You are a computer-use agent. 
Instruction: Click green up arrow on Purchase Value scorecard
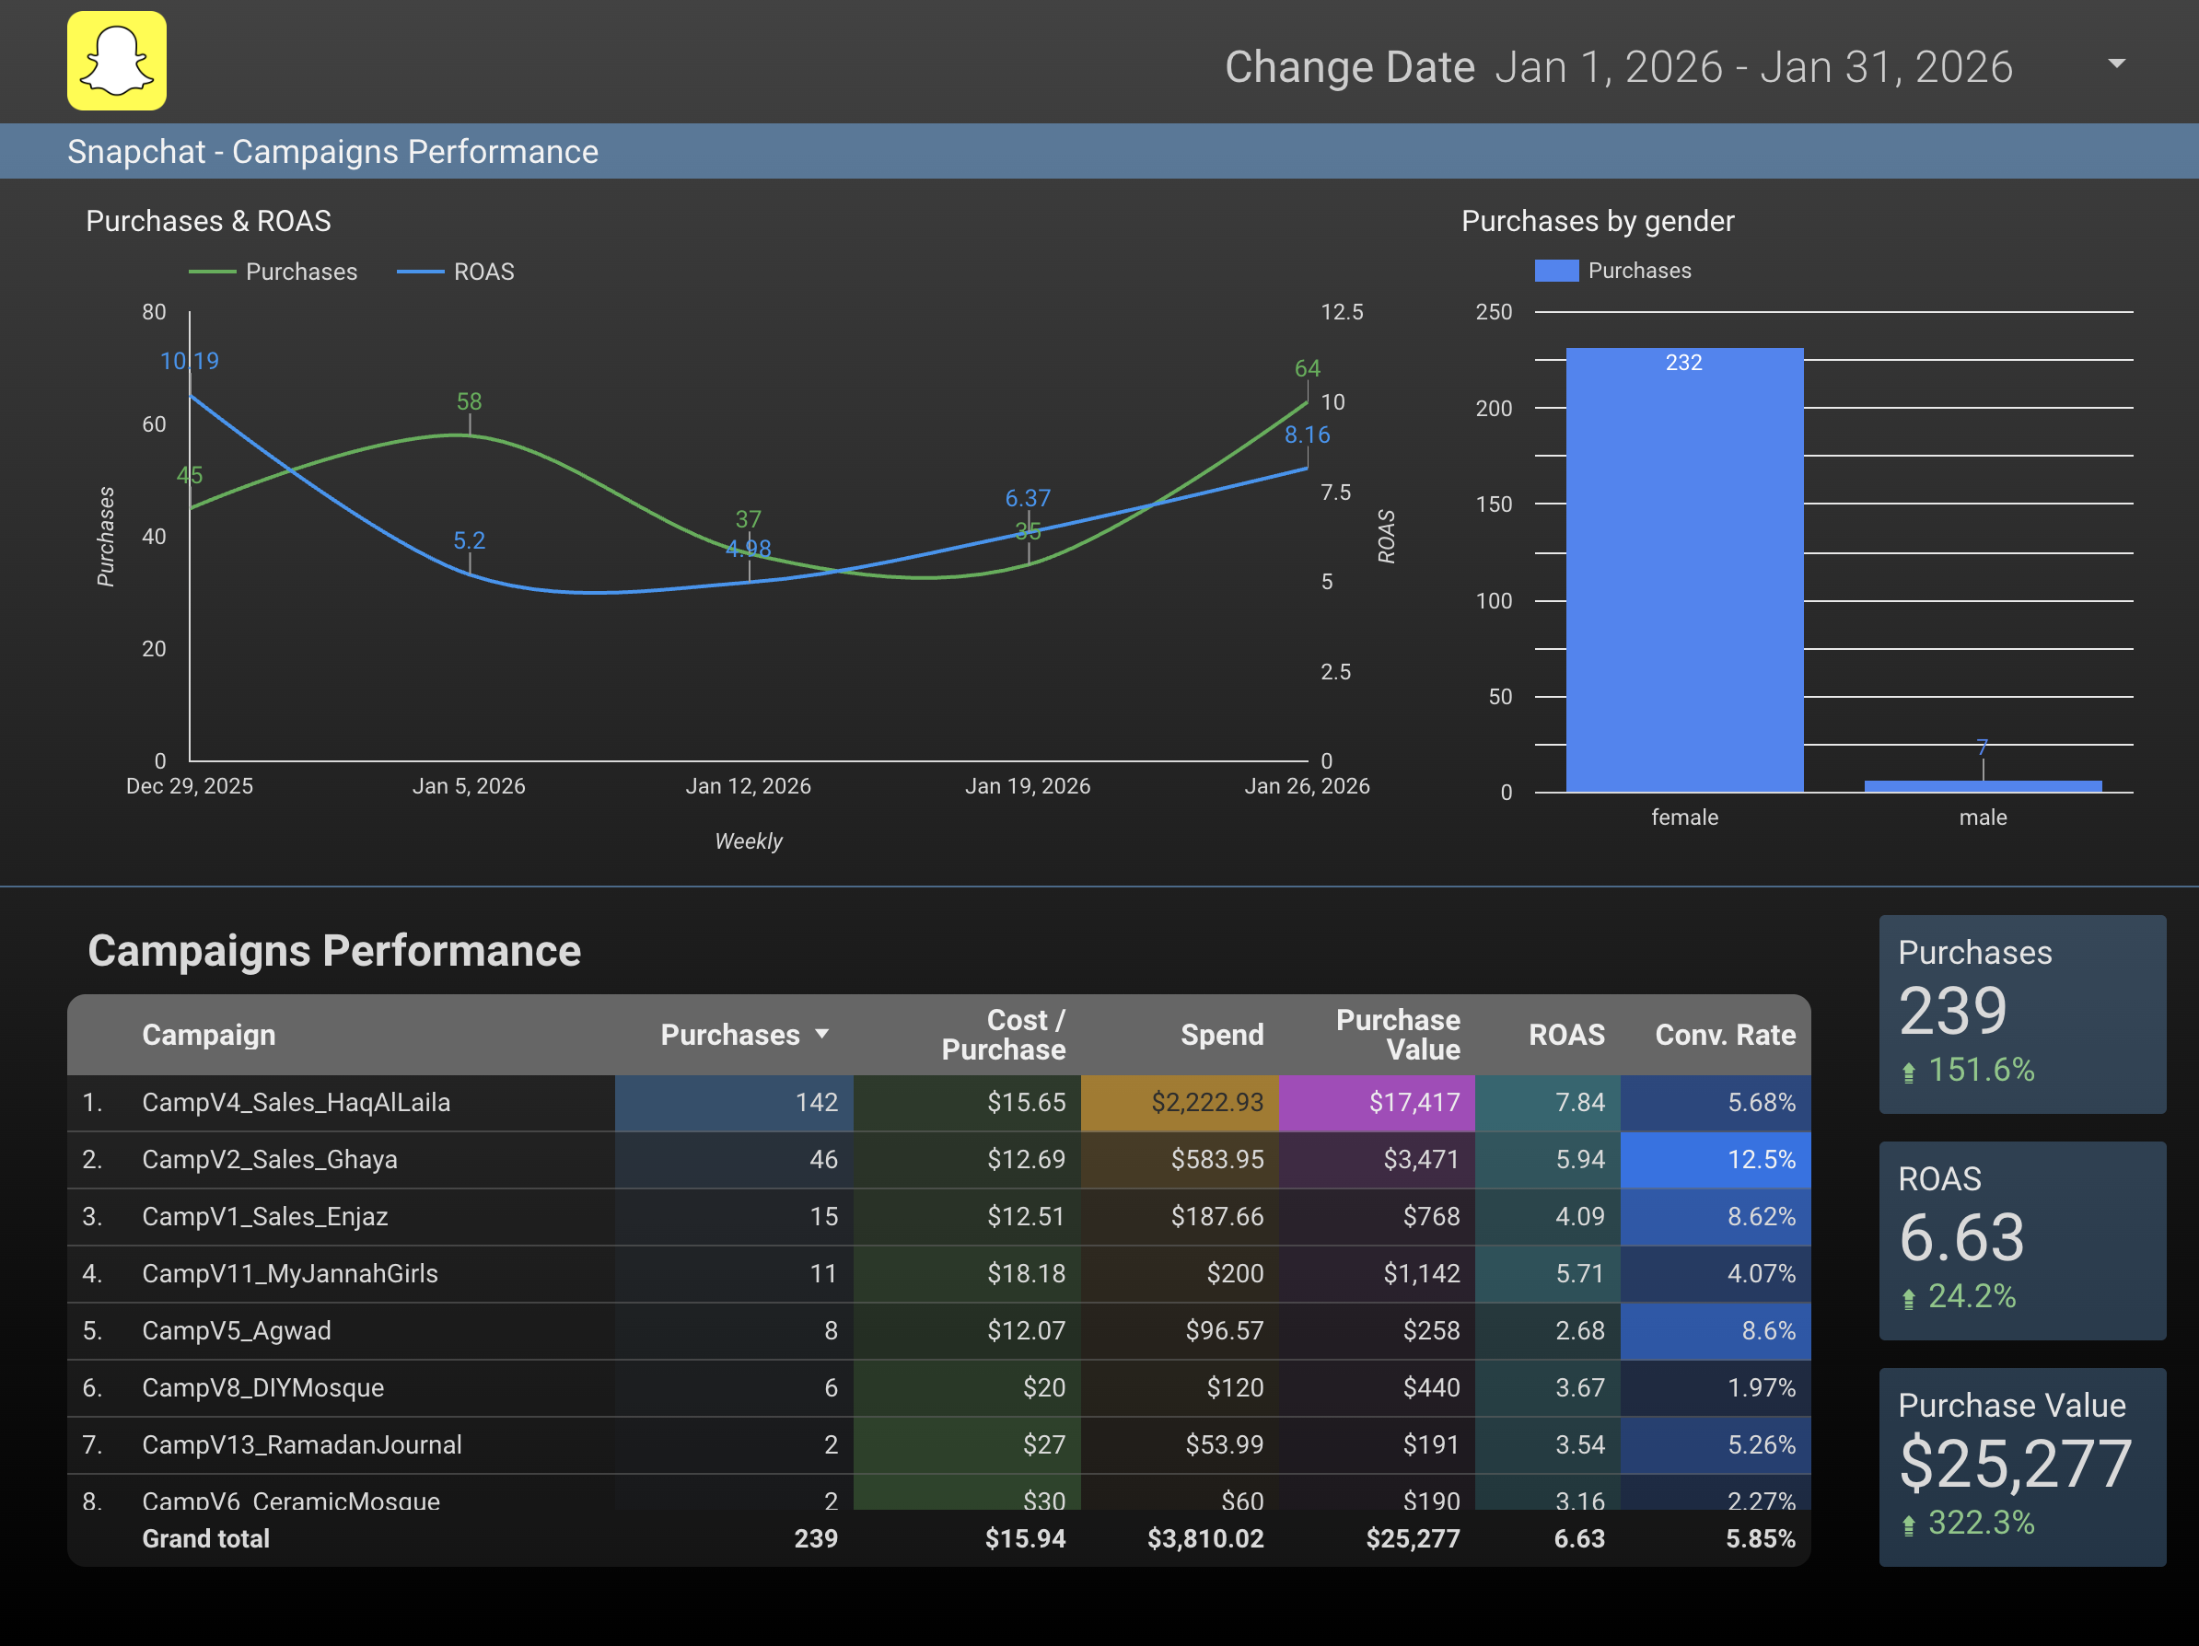click(x=1908, y=1524)
